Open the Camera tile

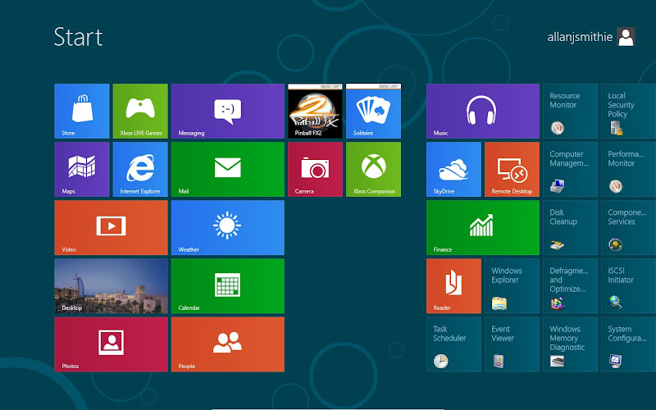(315, 169)
